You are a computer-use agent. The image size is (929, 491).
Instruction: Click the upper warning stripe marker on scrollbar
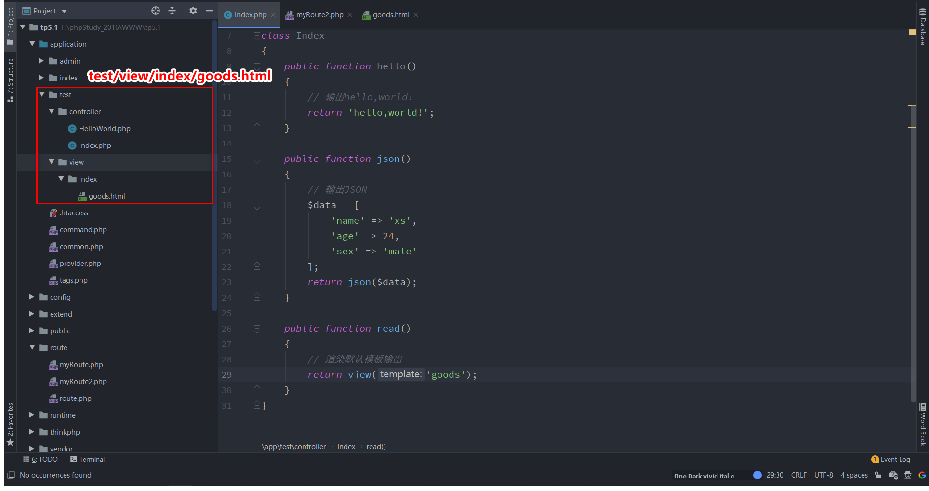(912, 105)
